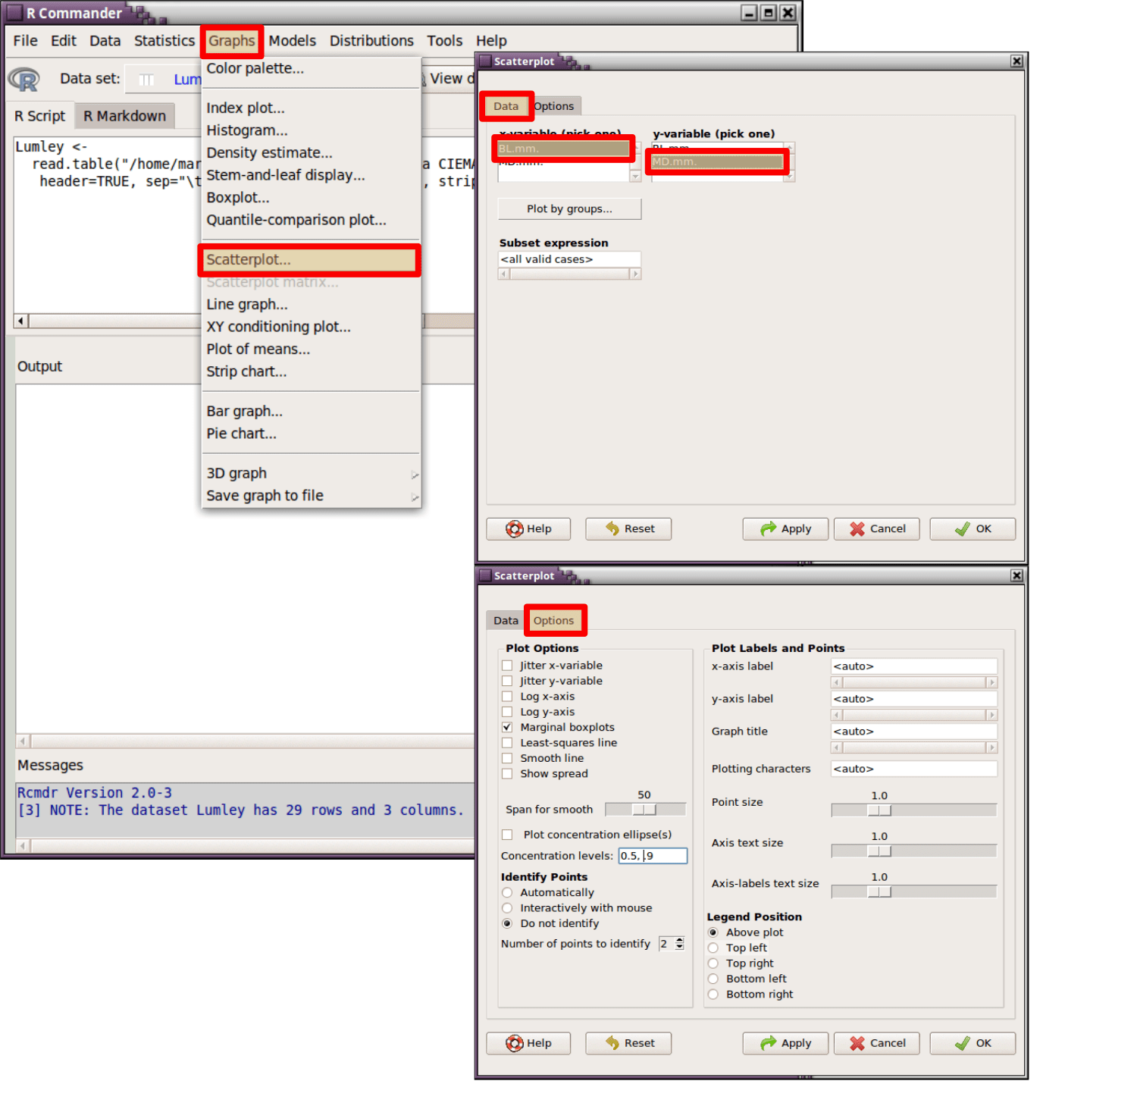
Task: Choose Color palette... menu entry
Action: click(311, 68)
